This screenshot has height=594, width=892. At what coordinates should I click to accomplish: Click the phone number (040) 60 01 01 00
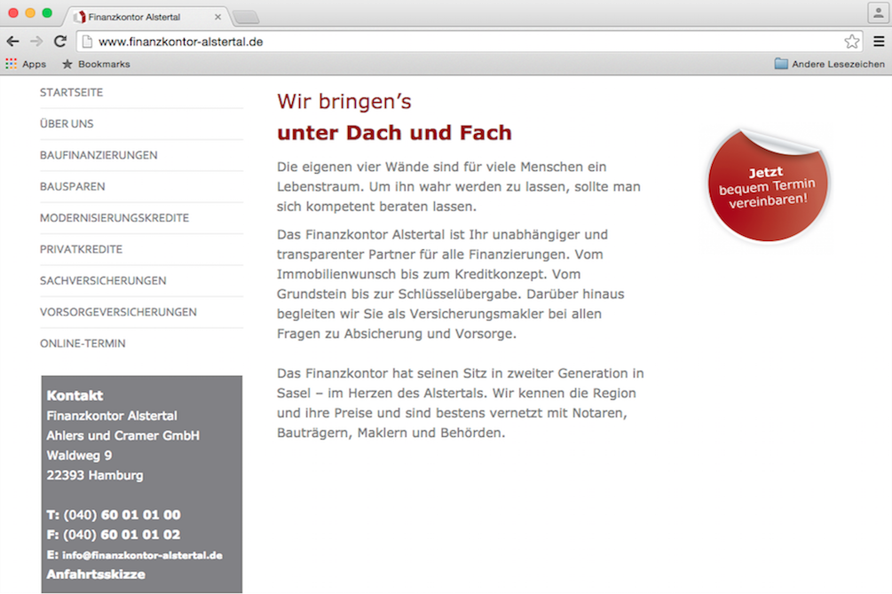[x=122, y=515]
